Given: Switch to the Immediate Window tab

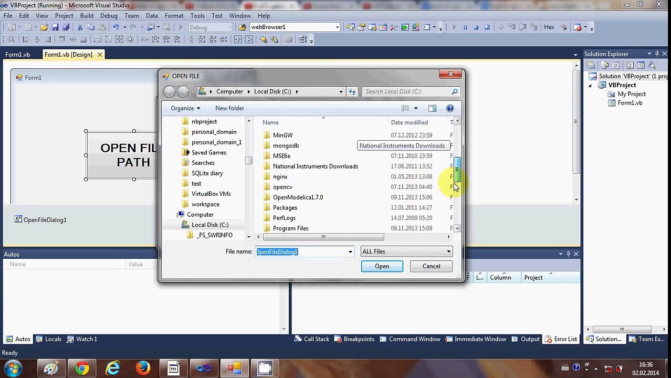Looking at the screenshot, I should (x=475, y=339).
